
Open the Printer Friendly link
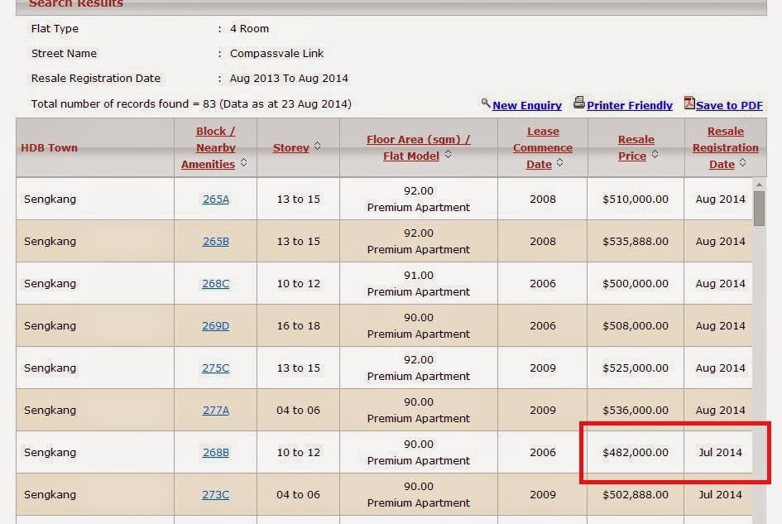[630, 106]
